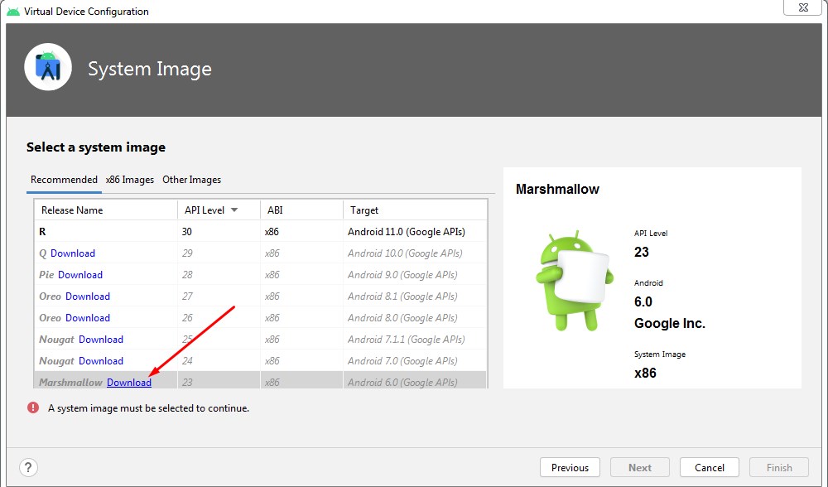Sort by API Level arrow
828x487 pixels.
(x=234, y=210)
